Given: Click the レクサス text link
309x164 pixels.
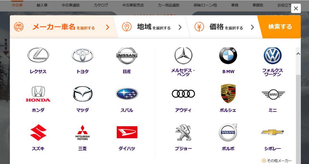Looking at the screenshot, I should pyautogui.click(x=38, y=71).
